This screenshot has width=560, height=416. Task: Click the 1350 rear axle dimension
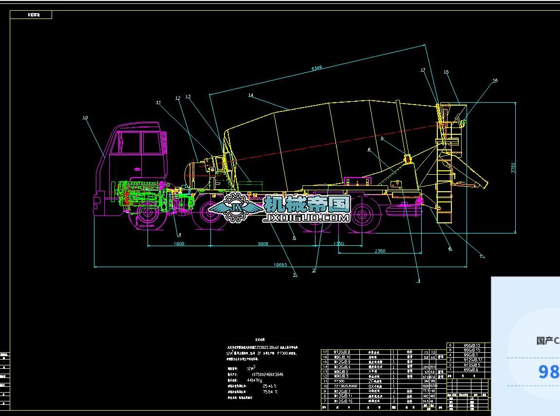338,244
